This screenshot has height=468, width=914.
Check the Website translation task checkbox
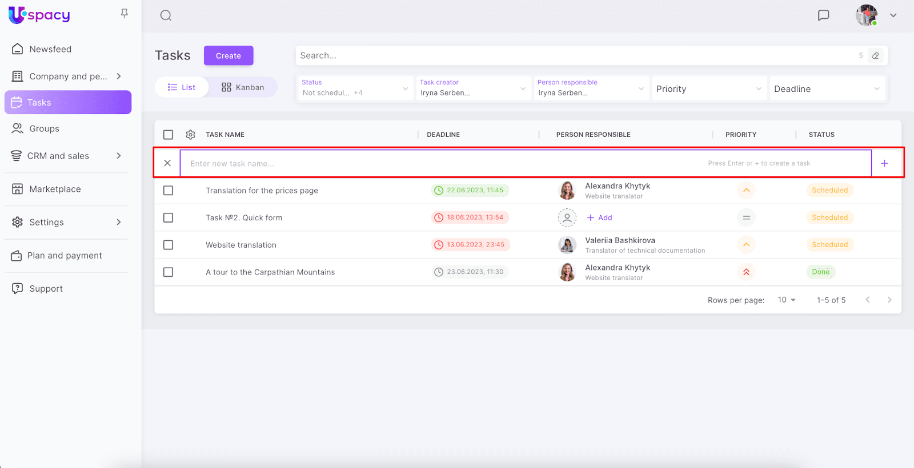168,245
